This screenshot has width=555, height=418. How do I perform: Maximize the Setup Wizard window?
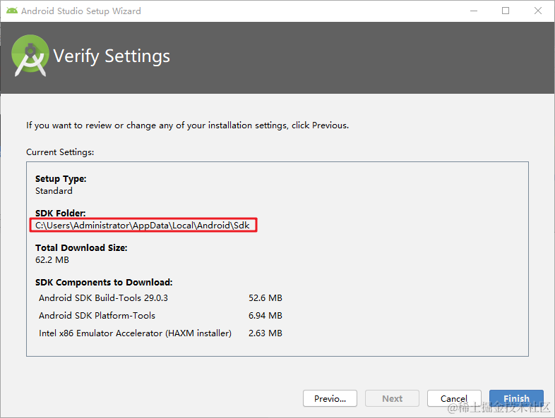[506, 11]
